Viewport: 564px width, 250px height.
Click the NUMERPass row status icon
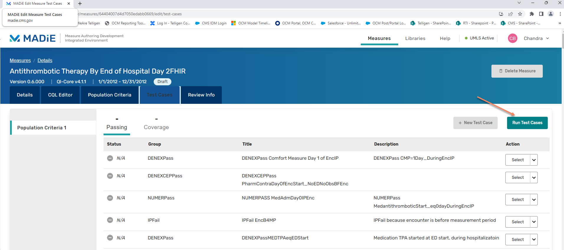(x=110, y=198)
